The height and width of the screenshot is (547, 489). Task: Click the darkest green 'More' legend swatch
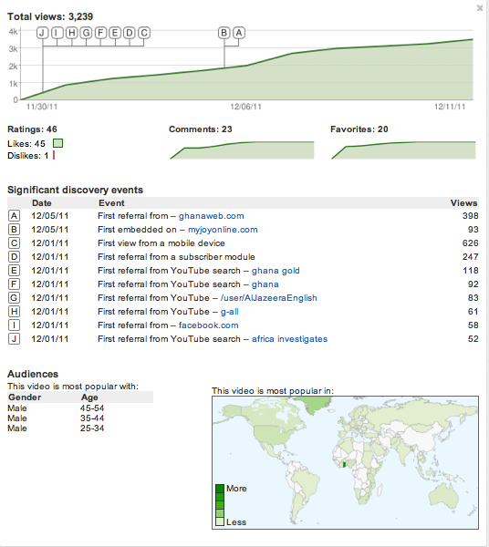click(220, 489)
